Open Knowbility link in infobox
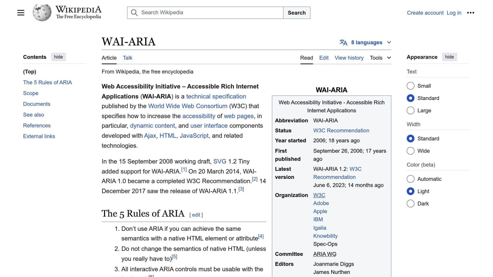 (x=325, y=236)
